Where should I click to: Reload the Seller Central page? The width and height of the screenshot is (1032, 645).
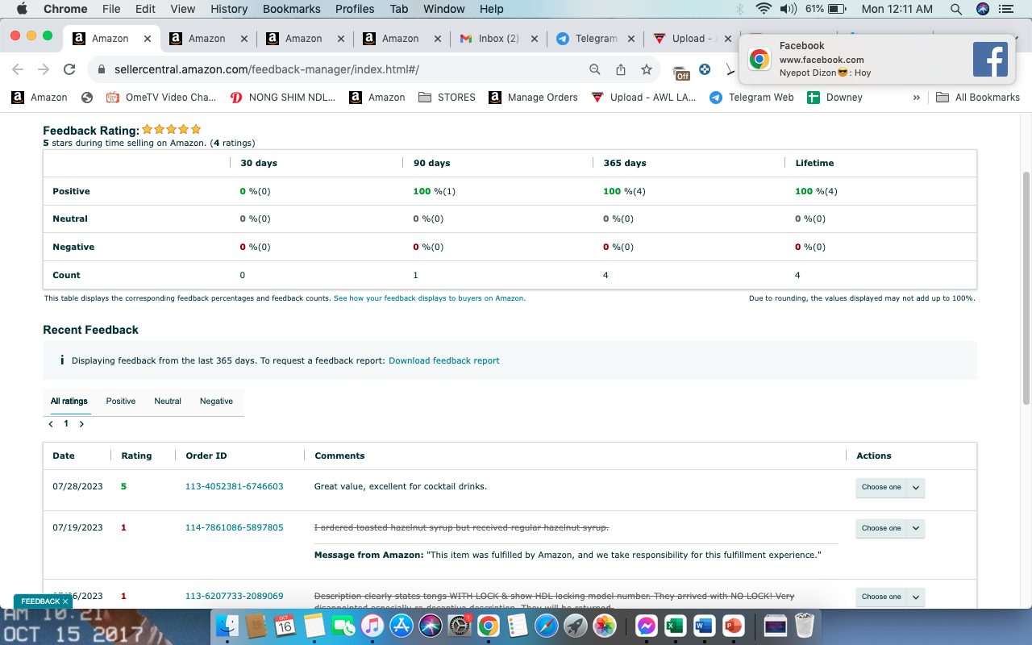tap(69, 69)
